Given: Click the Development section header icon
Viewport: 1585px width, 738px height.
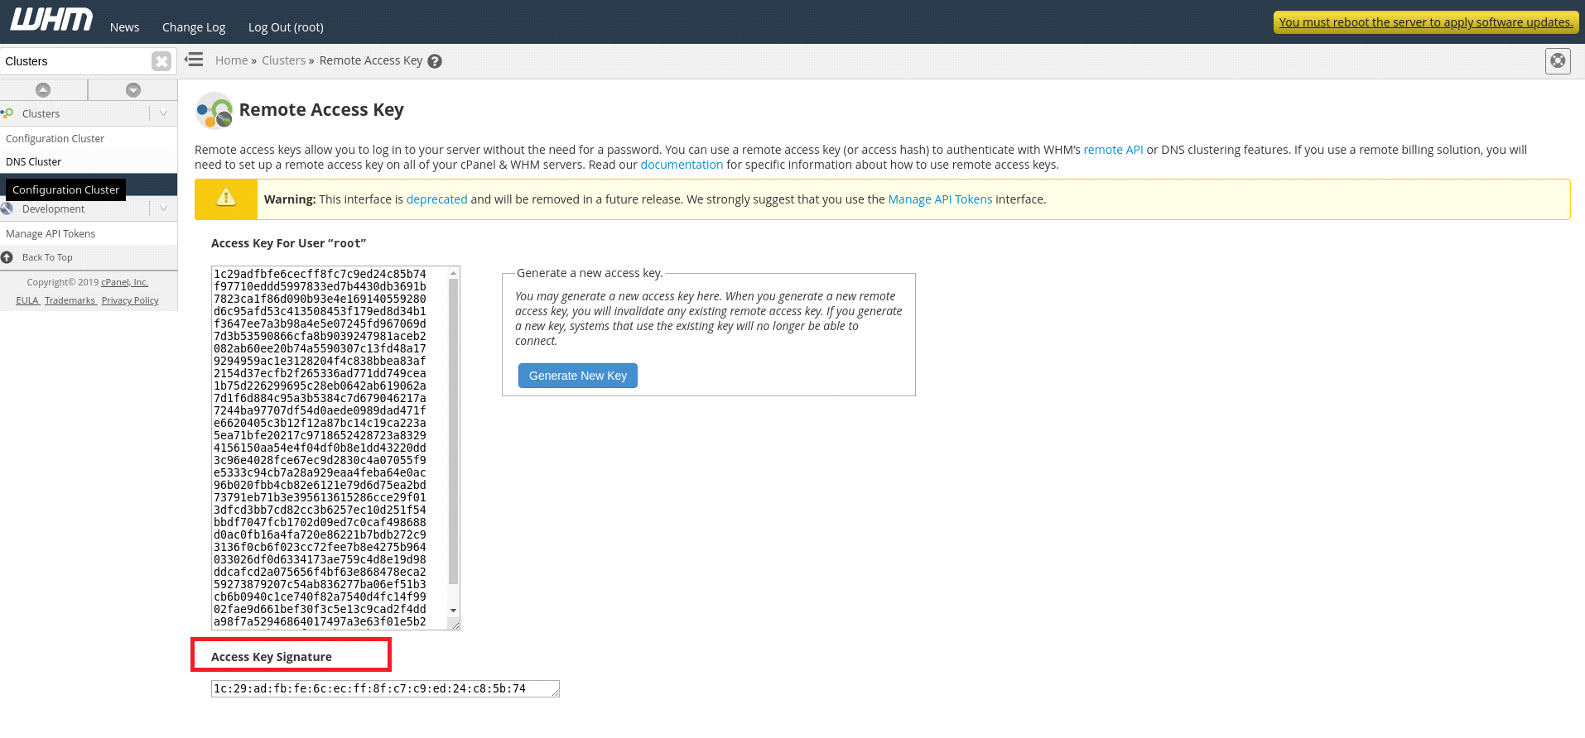Looking at the screenshot, I should 7,208.
